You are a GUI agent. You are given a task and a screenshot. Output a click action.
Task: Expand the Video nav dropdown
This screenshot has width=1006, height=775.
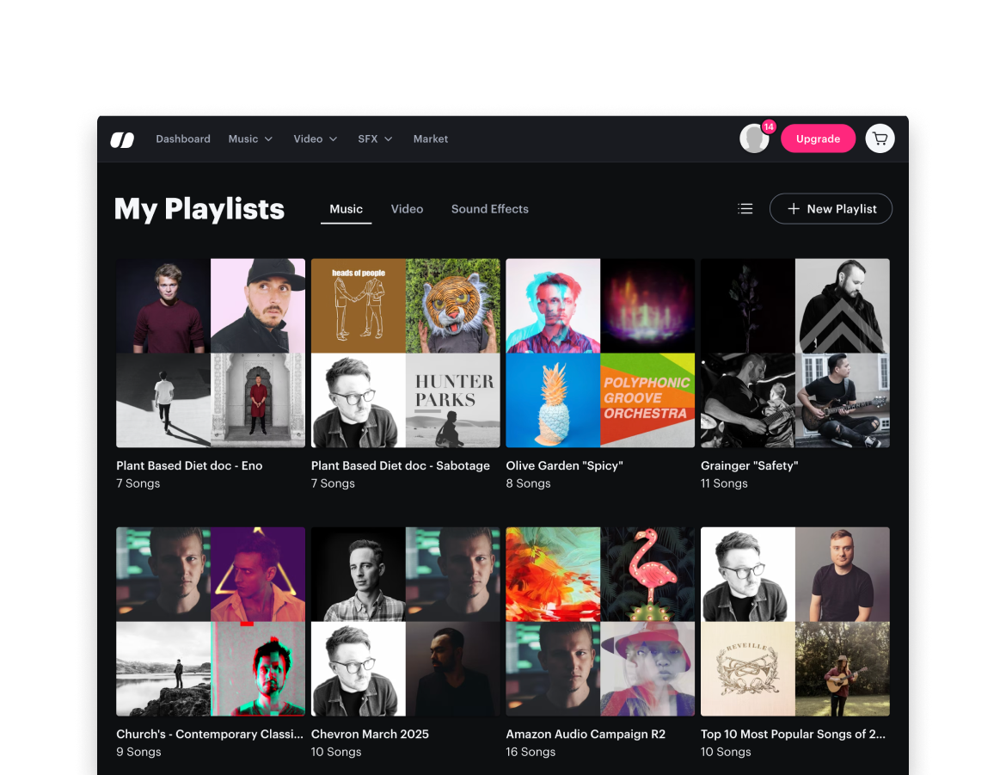click(x=315, y=138)
